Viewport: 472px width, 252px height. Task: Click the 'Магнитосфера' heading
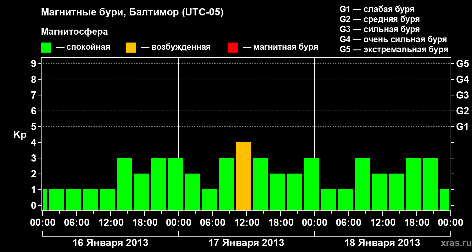(74, 32)
